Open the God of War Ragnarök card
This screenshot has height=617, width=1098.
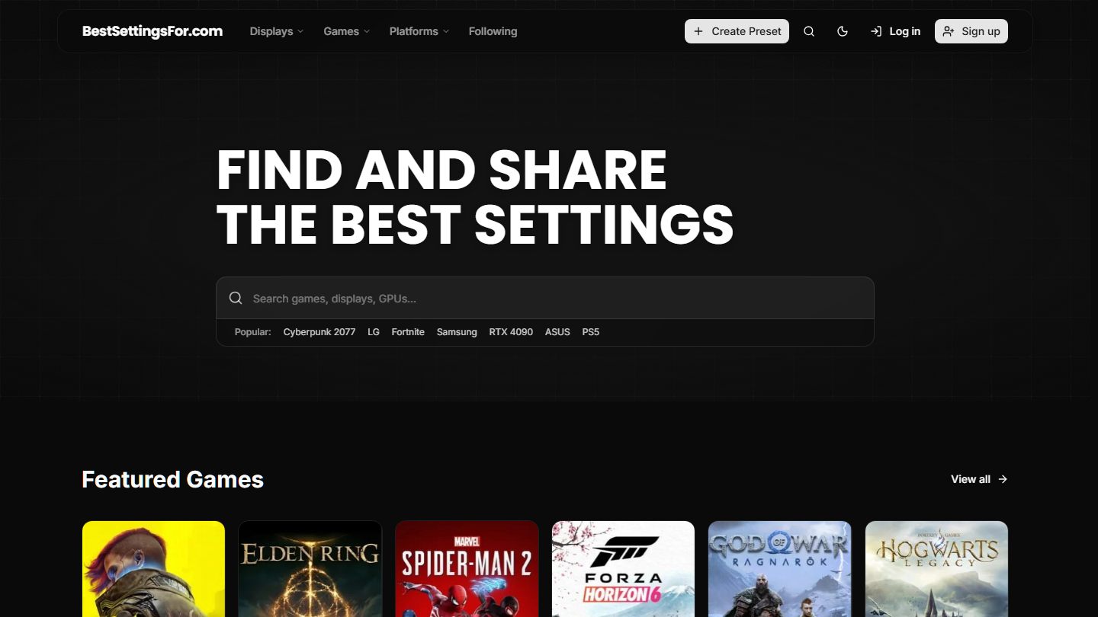pos(779,569)
